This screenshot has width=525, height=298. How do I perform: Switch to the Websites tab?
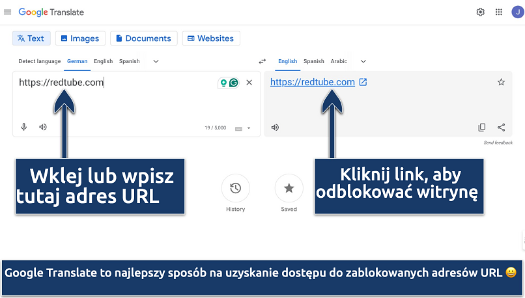211,38
